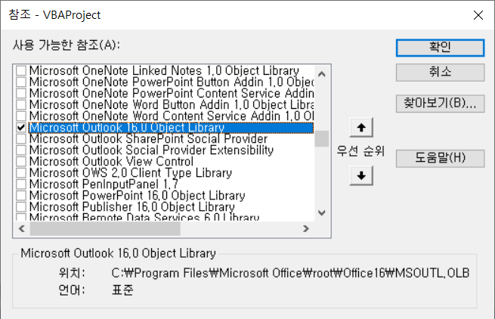The image size is (495, 319).
Task: Check Microsoft OneNote PowerPoint Content Service Addin
Action: [21, 93]
